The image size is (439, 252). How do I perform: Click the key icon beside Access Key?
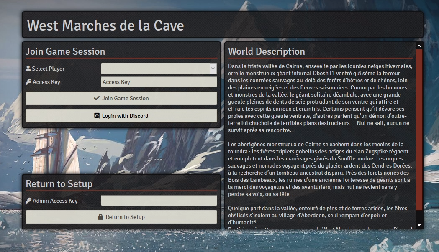pyautogui.click(x=28, y=82)
